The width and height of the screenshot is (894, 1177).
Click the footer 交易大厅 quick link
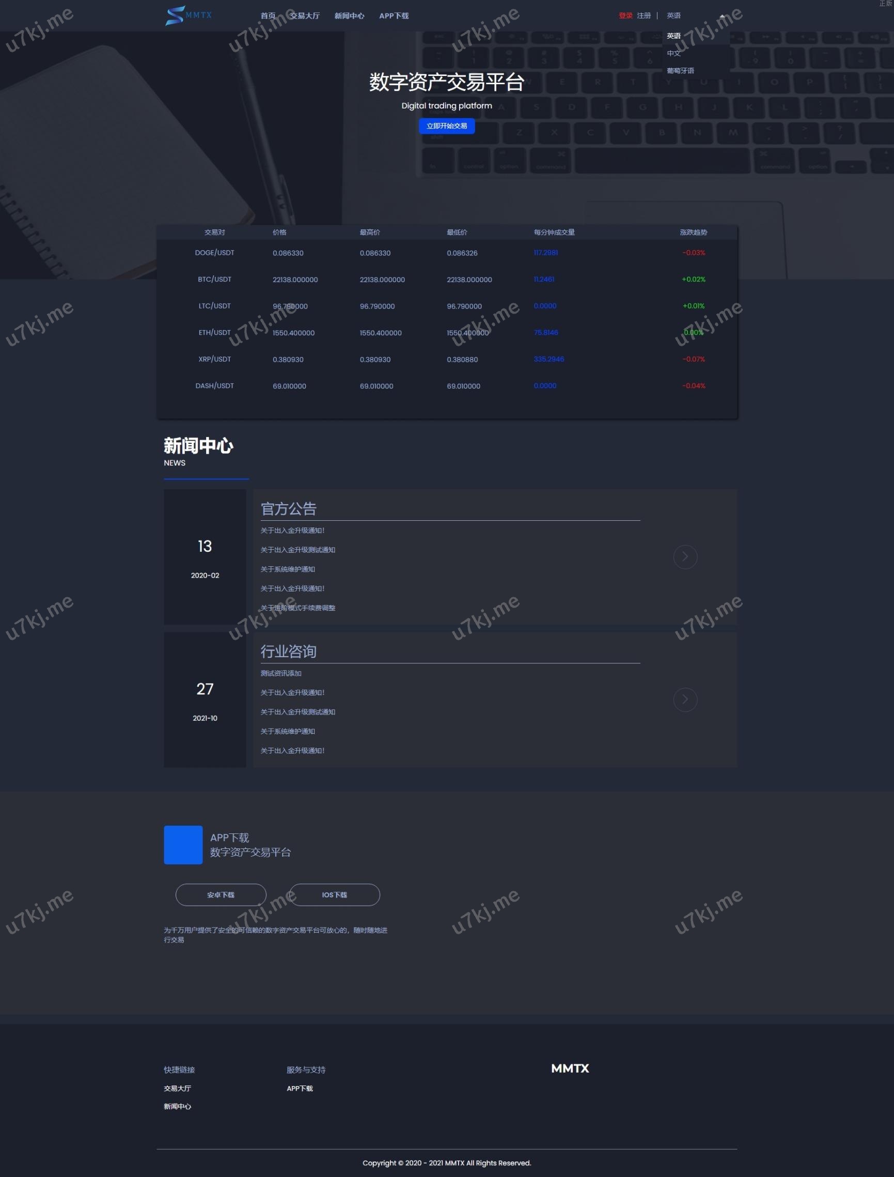coord(177,1089)
